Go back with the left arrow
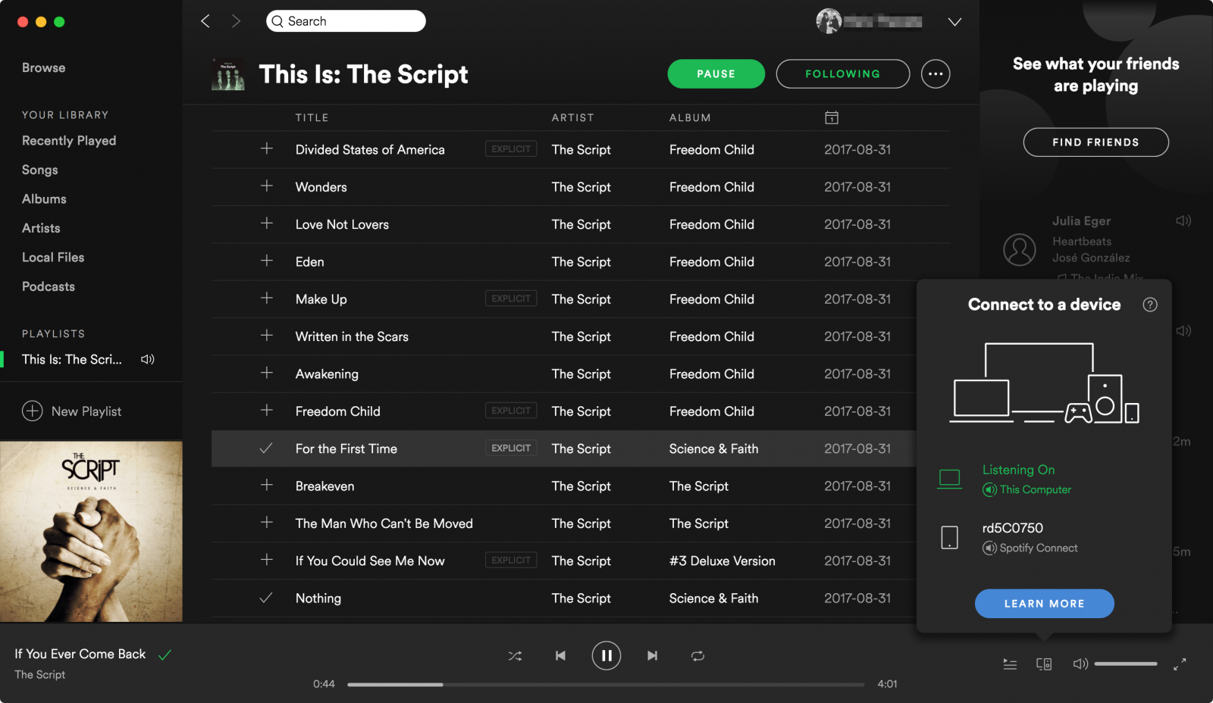 205,21
